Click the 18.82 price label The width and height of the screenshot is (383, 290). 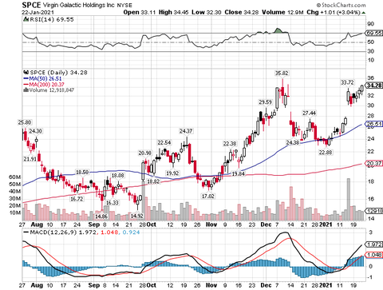pyautogui.click(x=153, y=181)
